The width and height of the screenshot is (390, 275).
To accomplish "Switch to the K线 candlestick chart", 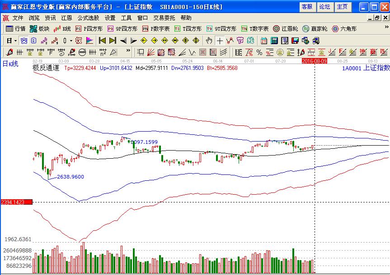I will (62, 29).
